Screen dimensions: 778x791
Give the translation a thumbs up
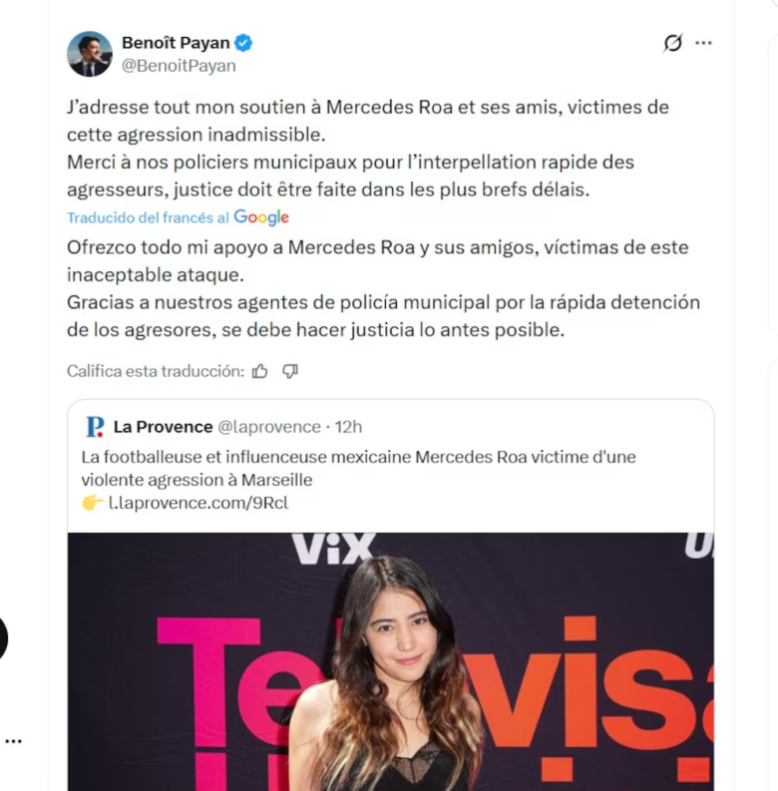(x=260, y=371)
